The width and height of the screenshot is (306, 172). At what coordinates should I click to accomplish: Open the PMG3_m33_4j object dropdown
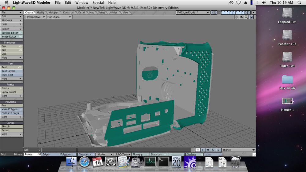[193, 13]
